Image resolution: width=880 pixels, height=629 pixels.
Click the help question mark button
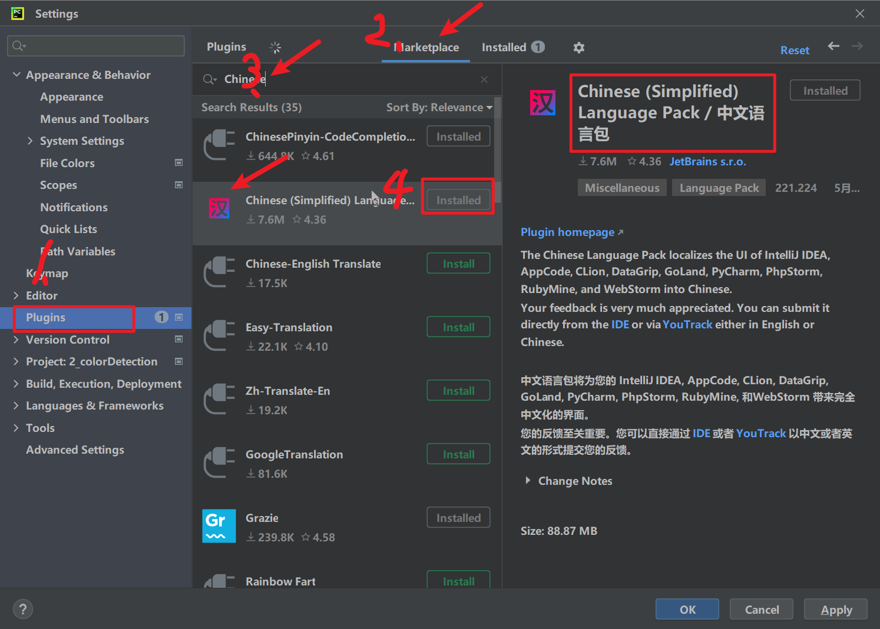pos(23,609)
